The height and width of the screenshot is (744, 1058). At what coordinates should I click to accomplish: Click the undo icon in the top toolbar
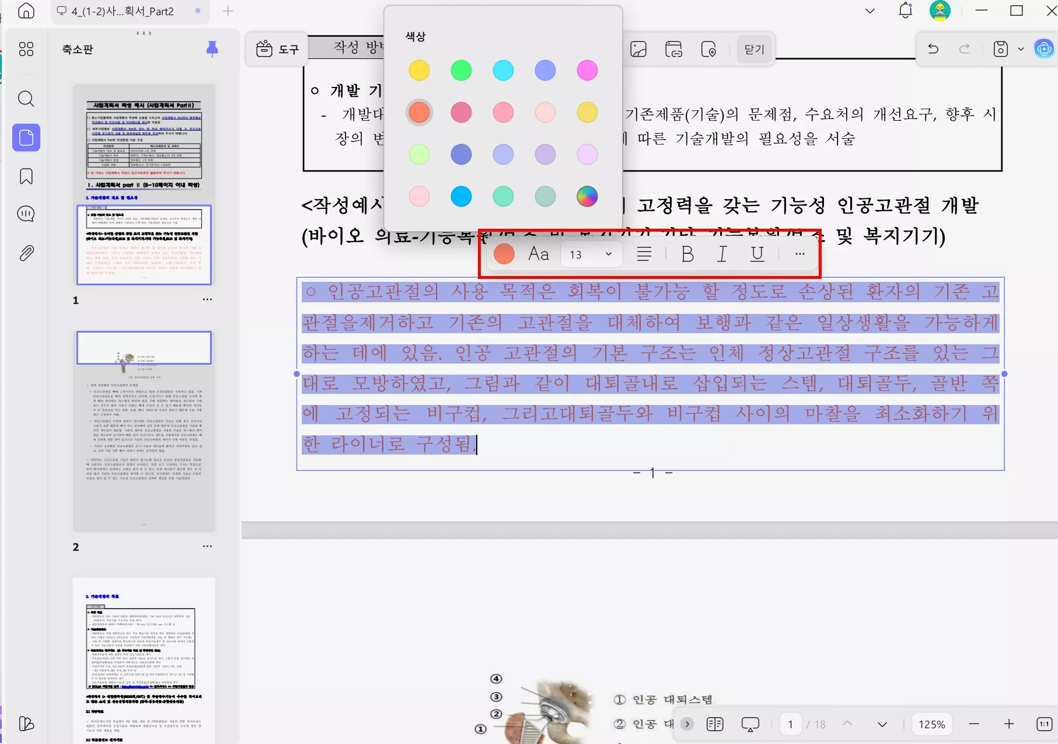[x=932, y=49]
